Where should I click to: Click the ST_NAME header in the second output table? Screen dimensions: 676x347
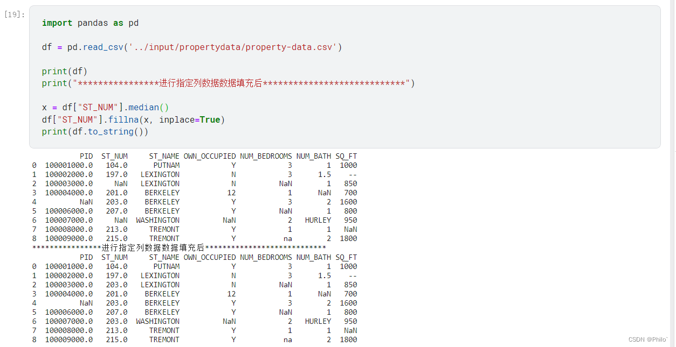pos(164,257)
